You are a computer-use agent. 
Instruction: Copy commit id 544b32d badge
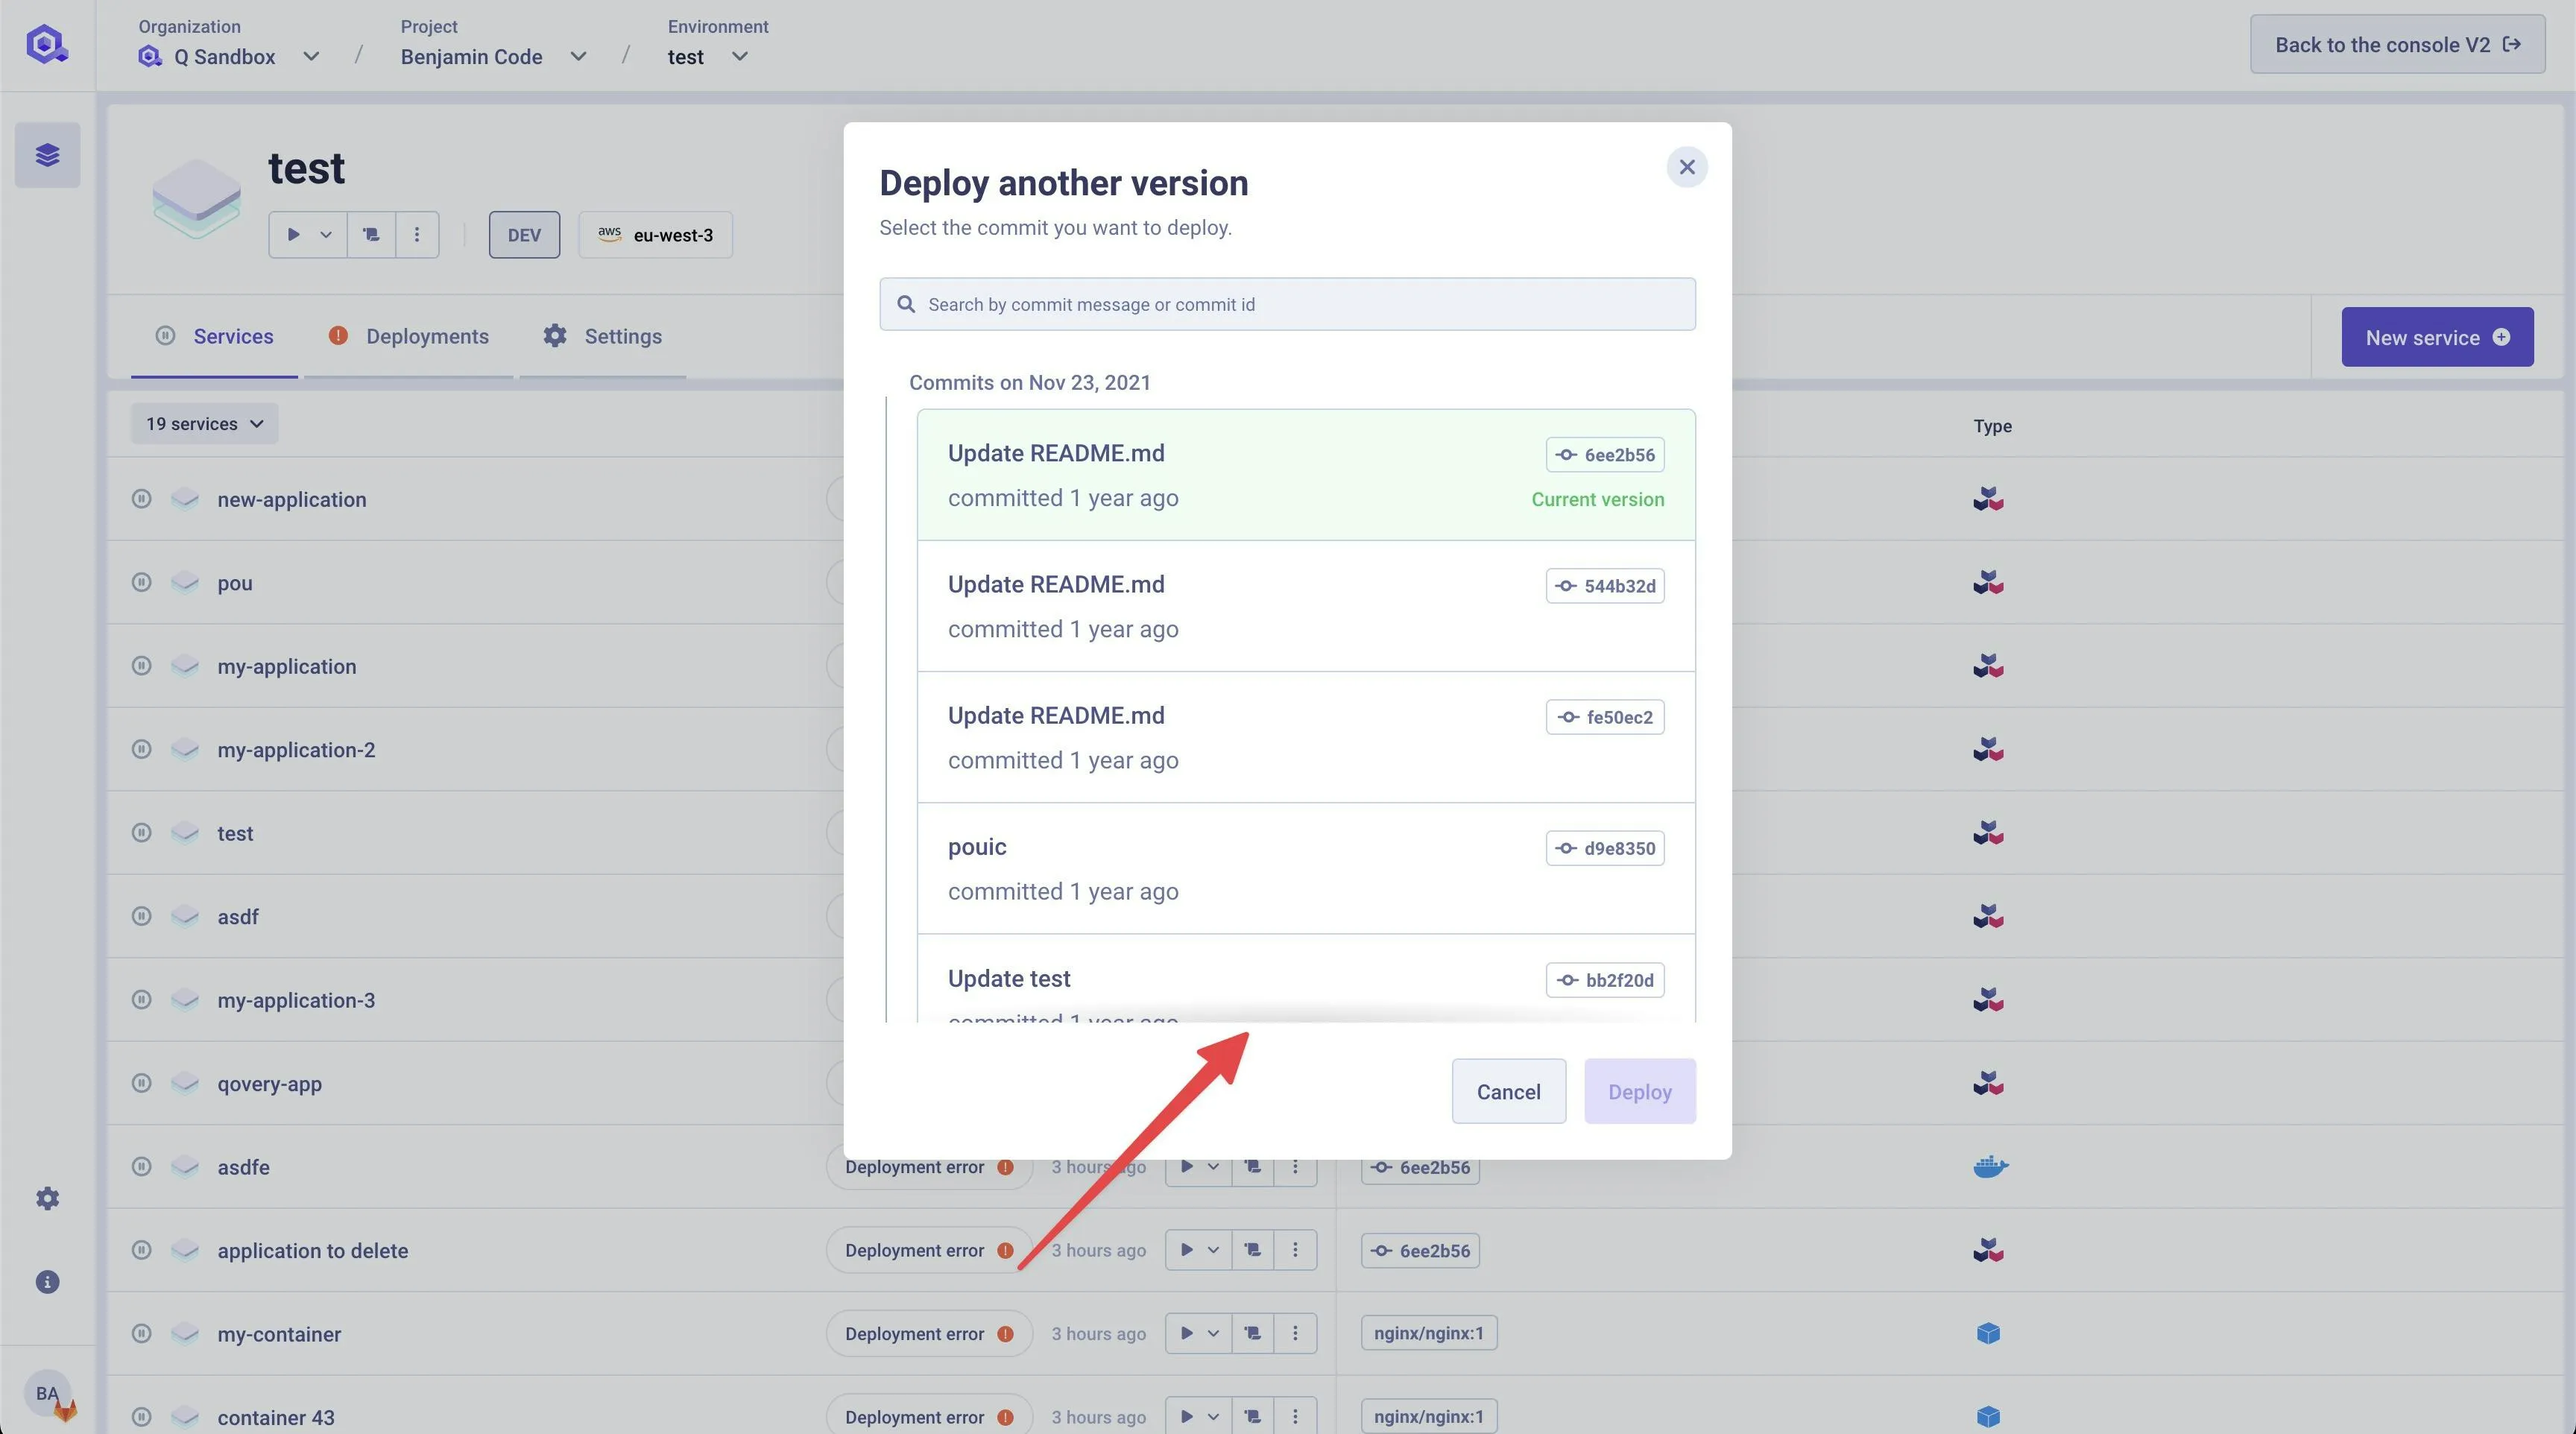pos(1605,586)
